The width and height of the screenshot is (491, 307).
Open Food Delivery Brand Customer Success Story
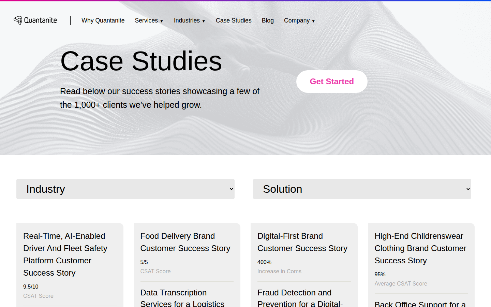[185, 242]
